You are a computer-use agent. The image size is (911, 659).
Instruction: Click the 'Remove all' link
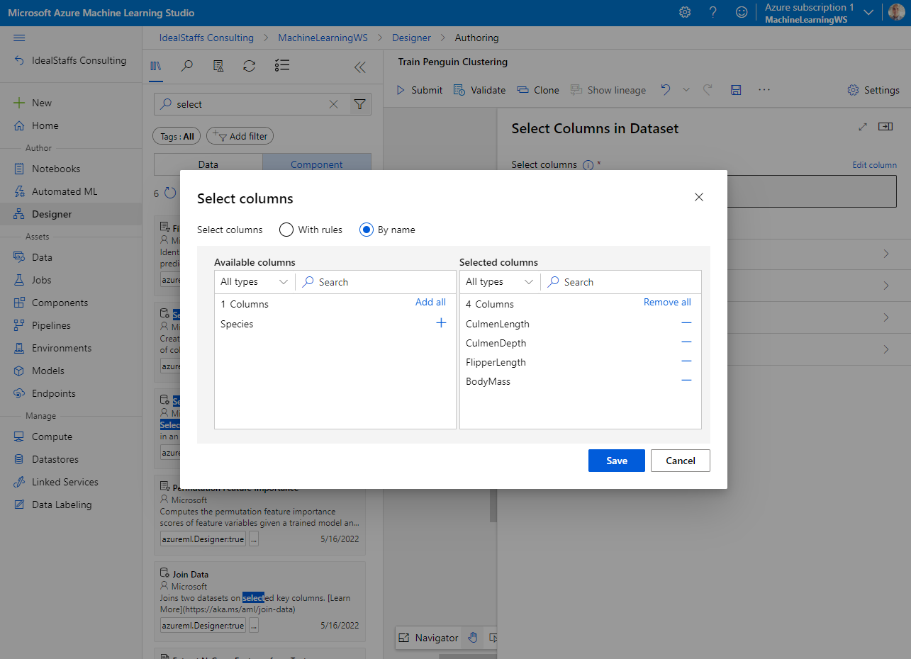coord(667,302)
